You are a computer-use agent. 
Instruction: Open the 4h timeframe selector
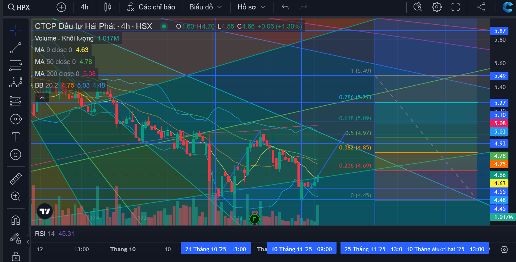[x=84, y=7]
